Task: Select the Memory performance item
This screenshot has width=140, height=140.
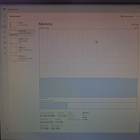Action: pos(22,33)
